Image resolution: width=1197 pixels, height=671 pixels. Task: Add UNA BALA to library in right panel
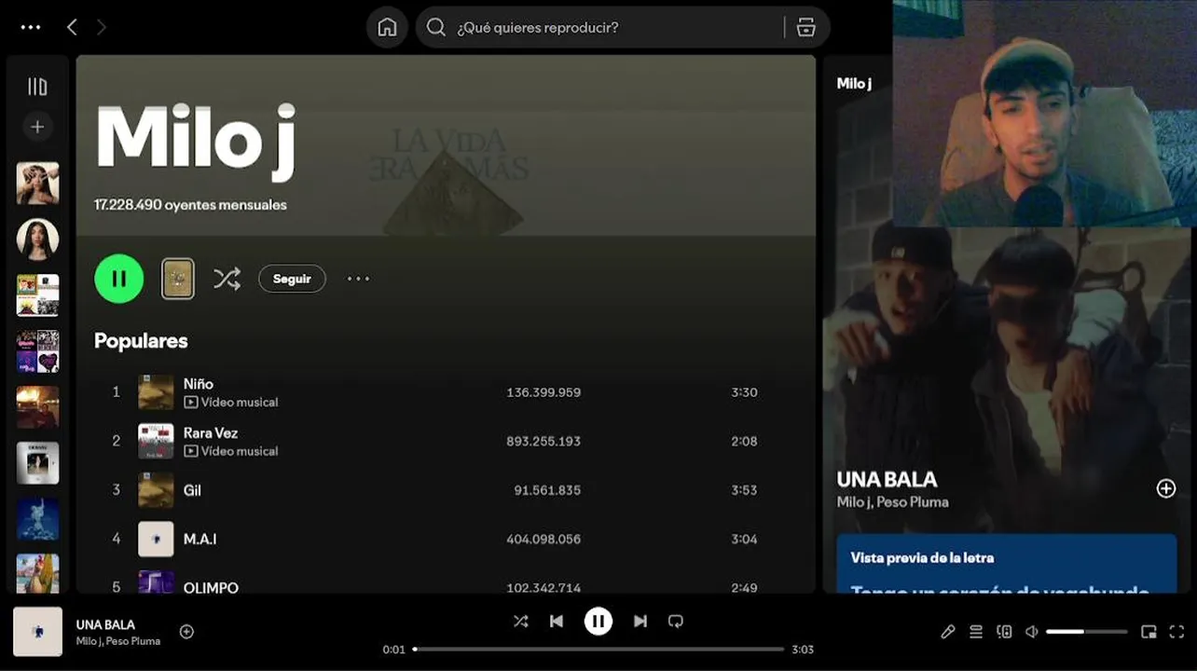pyautogui.click(x=1166, y=488)
